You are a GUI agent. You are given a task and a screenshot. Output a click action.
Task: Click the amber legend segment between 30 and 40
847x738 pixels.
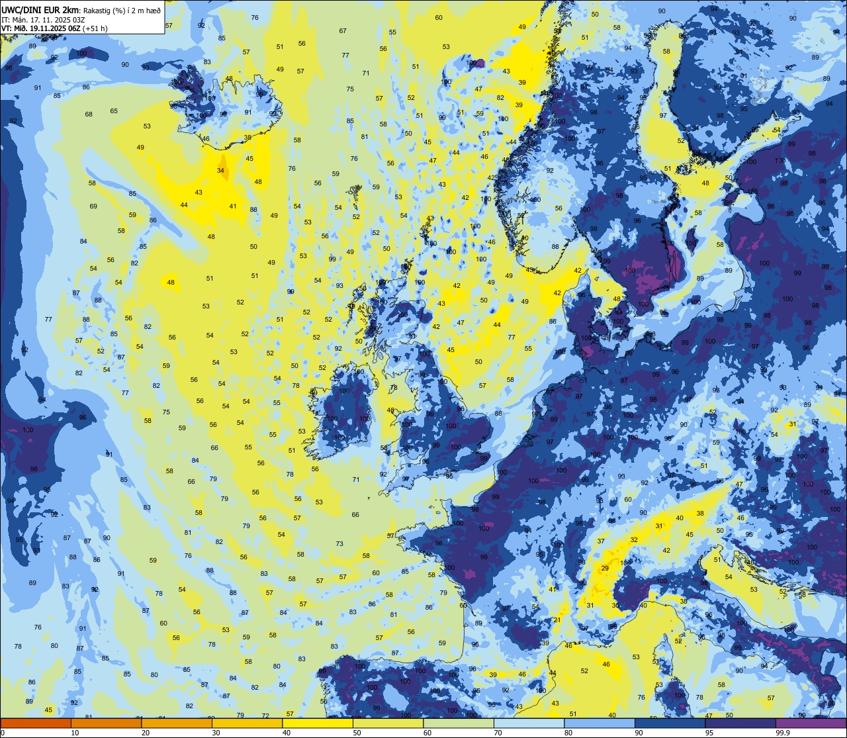(x=247, y=723)
